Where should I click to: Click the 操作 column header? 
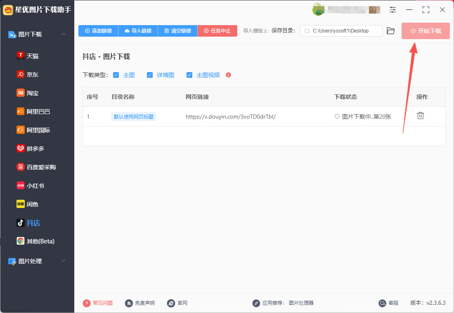(x=422, y=97)
